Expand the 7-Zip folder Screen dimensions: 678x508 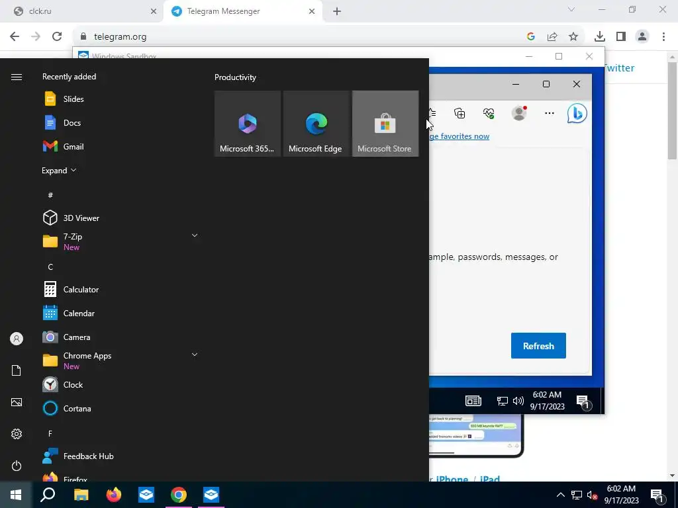pos(195,235)
